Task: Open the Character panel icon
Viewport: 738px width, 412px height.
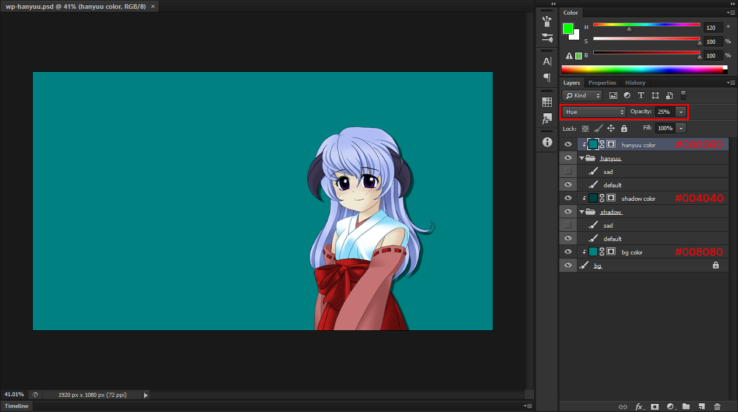Action: 547,61
